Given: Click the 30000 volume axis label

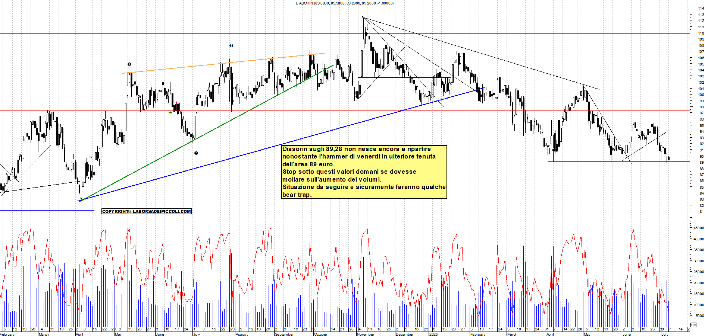Looking at the screenshot, I should point(699,261).
